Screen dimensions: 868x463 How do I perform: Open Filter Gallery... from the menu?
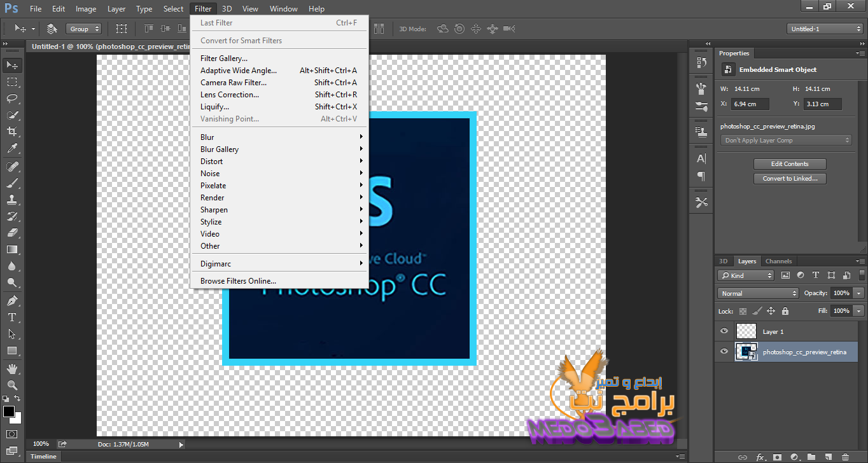pos(280,59)
